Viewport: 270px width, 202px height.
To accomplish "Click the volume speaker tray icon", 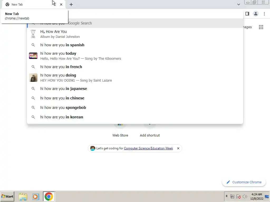I will (245, 196).
